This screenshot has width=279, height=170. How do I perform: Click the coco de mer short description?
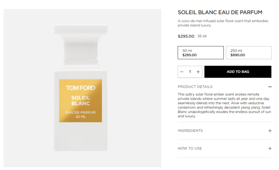[223, 23]
